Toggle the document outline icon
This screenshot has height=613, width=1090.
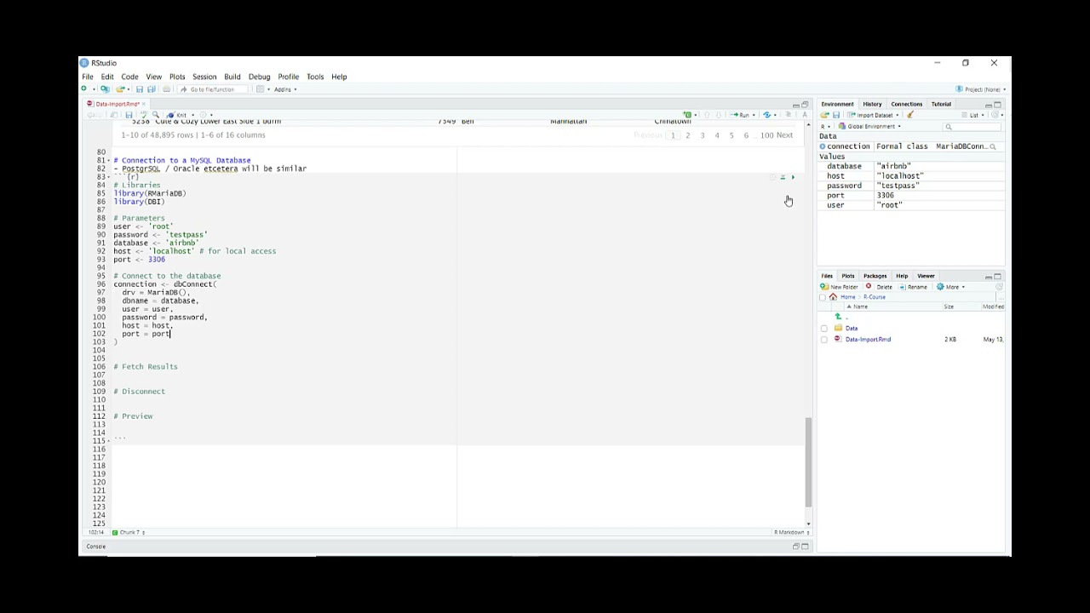pyautogui.click(x=788, y=115)
